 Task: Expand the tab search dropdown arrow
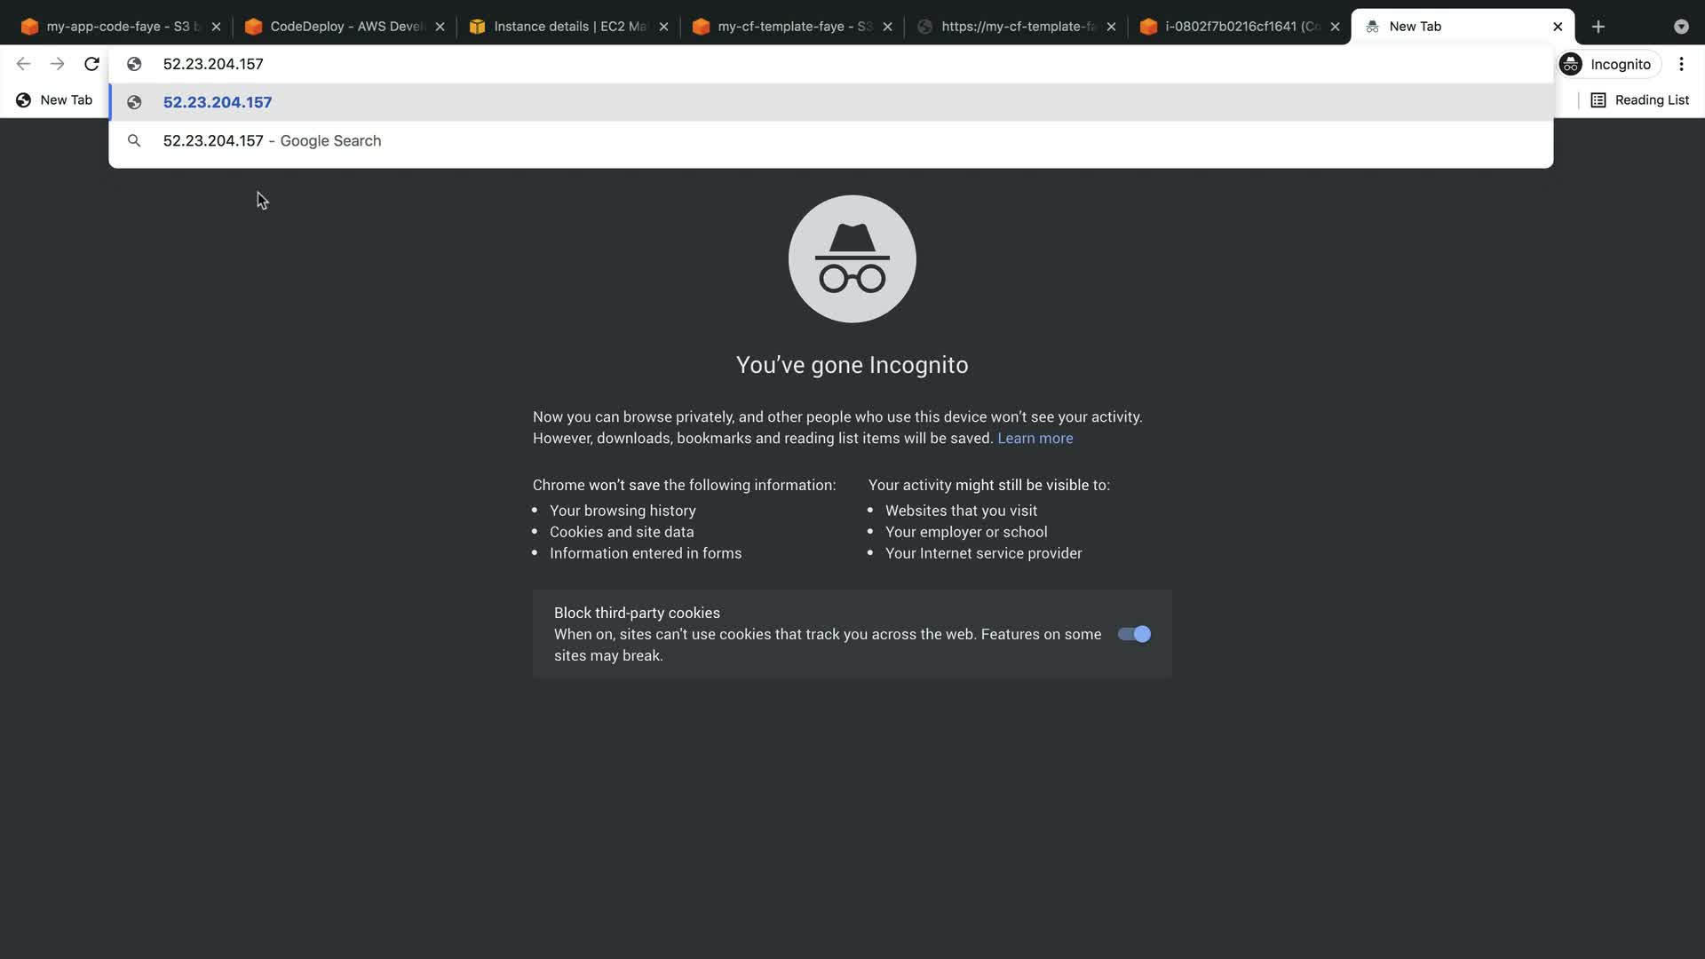(1681, 27)
